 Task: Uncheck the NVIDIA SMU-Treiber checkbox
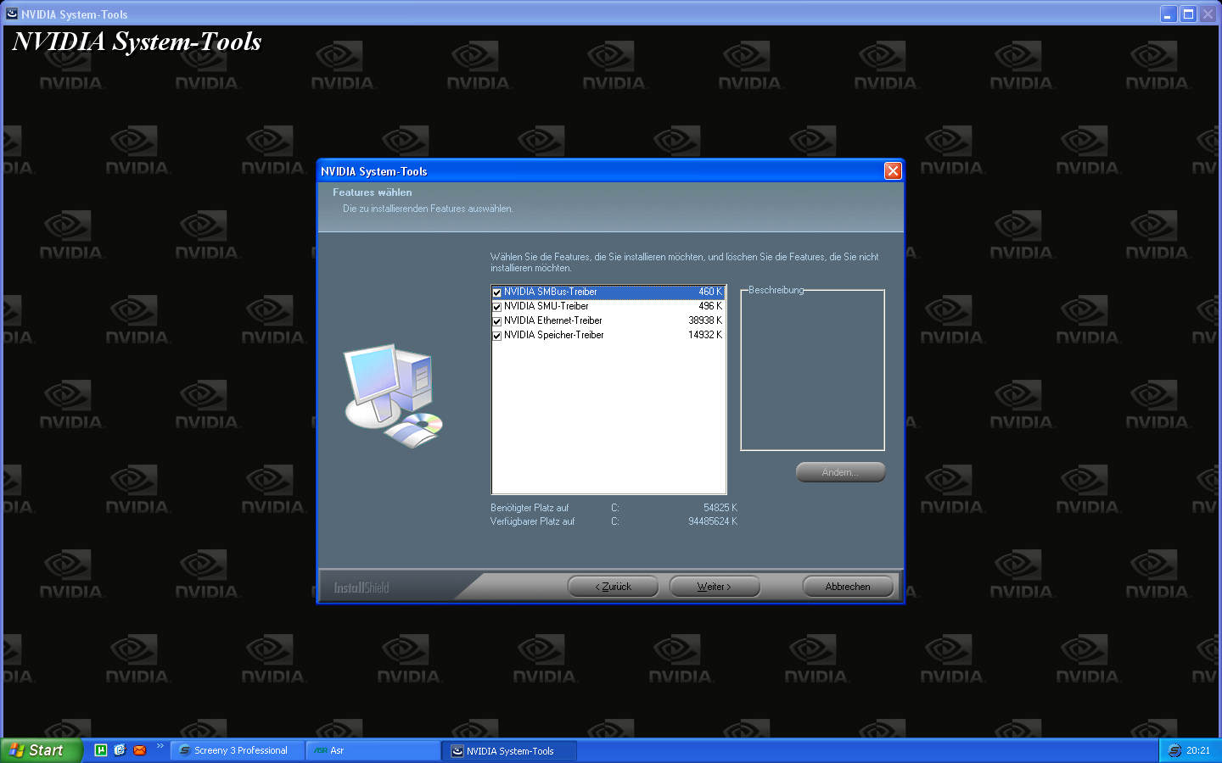[497, 307]
